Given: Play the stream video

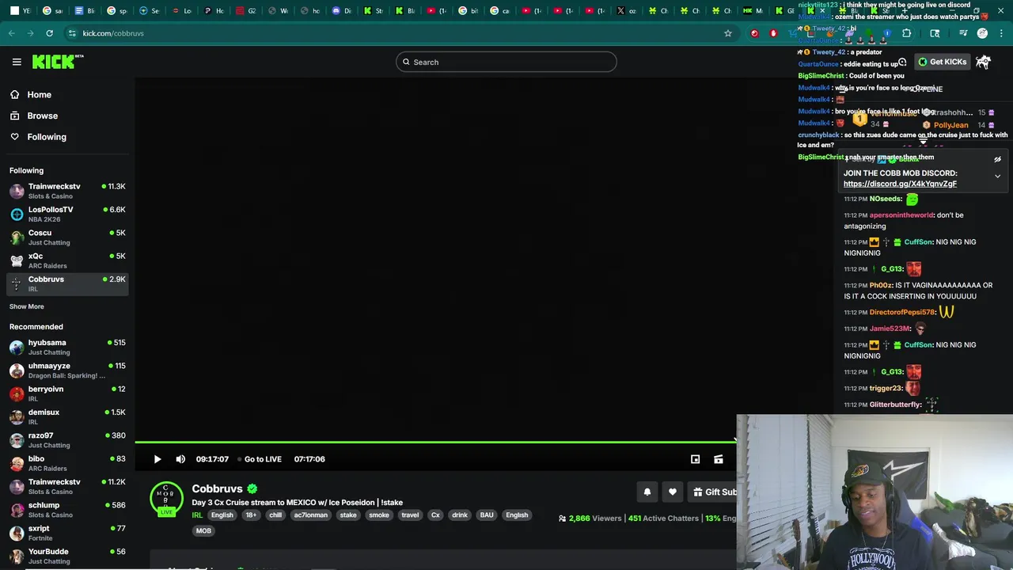Looking at the screenshot, I should tap(157, 459).
